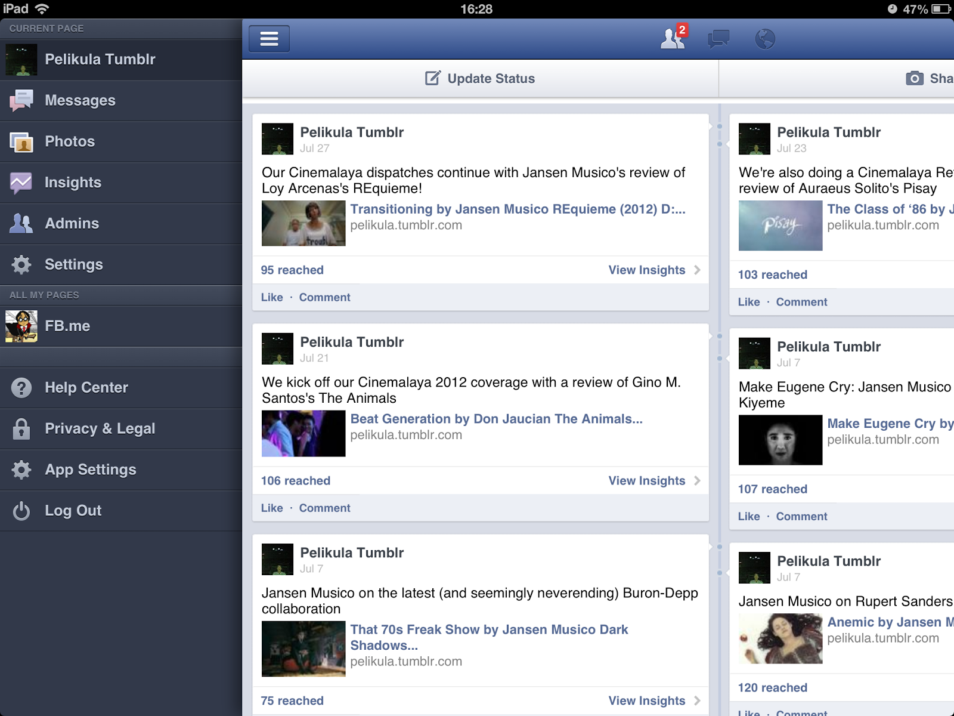
Task: Open friend requests icon with badge
Action: point(674,38)
